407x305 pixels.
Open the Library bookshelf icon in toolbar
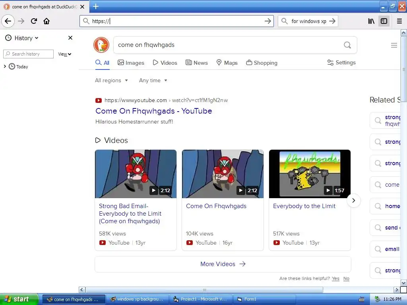pyautogui.click(x=371, y=21)
